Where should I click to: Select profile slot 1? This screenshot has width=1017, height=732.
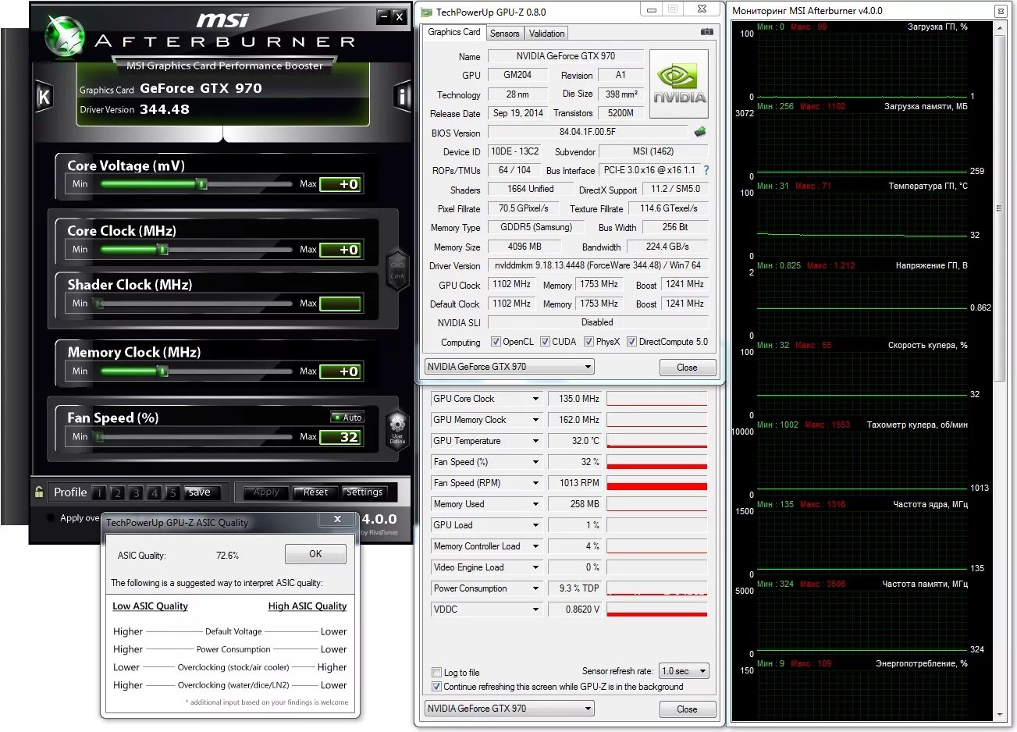click(98, 493)
